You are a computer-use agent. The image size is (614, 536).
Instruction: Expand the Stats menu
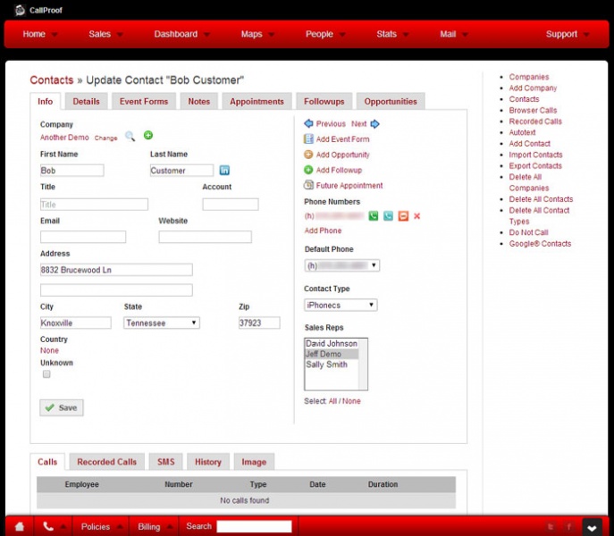pos(392,34)
